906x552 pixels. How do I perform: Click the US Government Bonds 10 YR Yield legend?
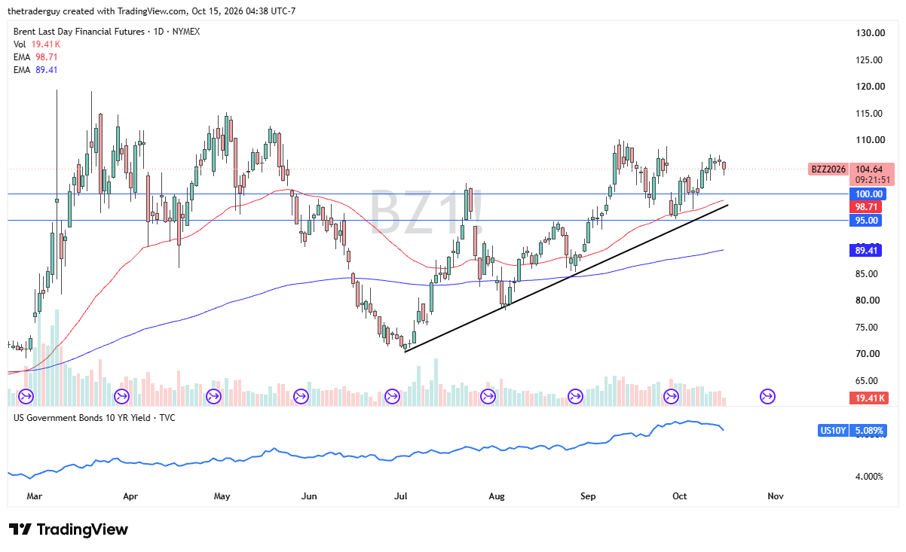[x=94, y=417]
